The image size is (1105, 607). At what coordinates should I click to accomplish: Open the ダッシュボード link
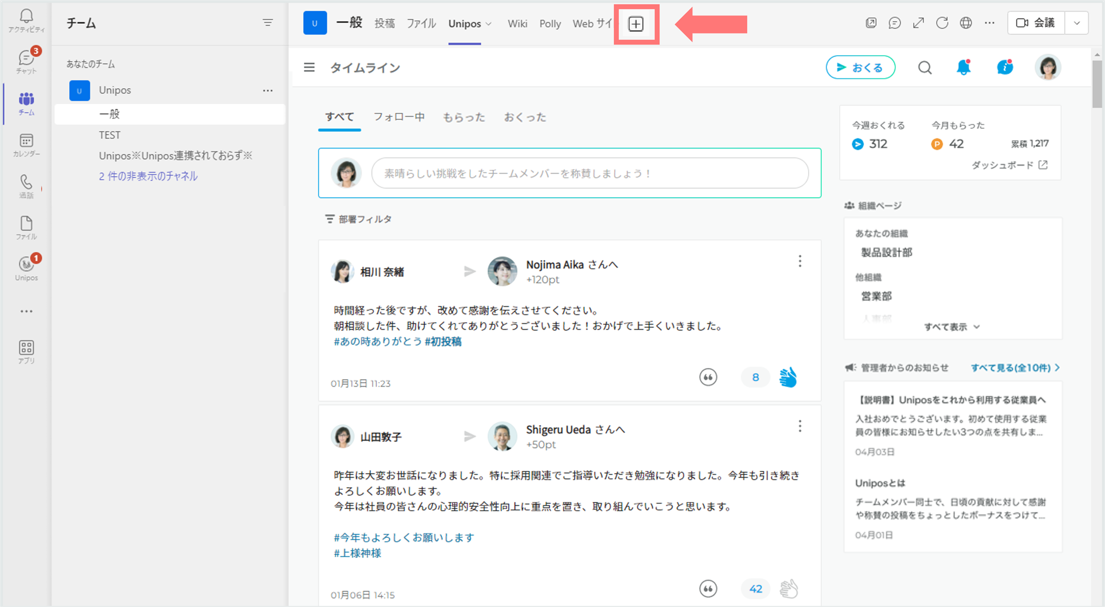(x=1009, y=165)
